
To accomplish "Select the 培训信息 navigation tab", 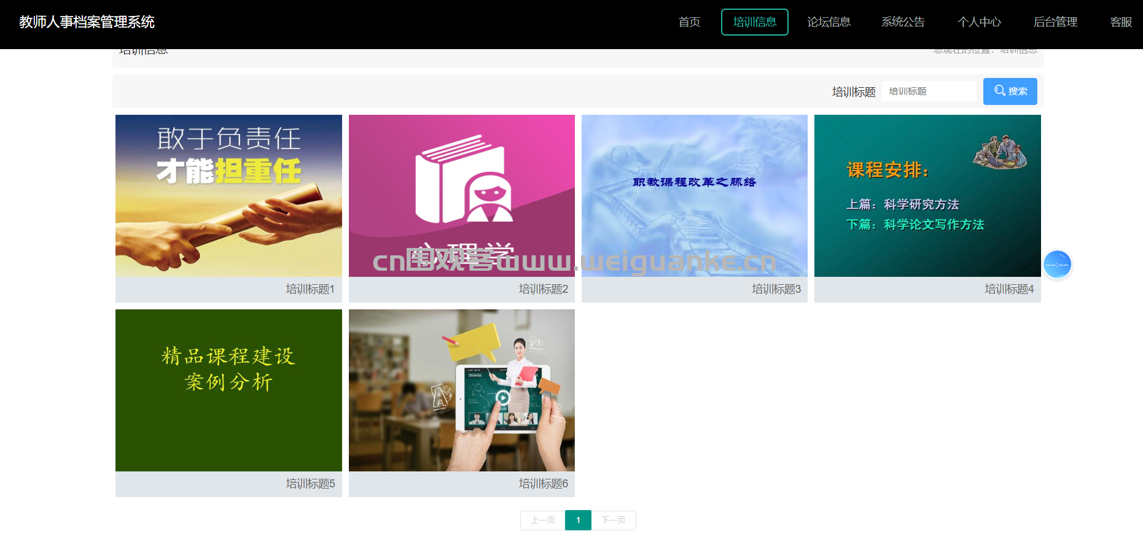I will click(x=754, y=22).
